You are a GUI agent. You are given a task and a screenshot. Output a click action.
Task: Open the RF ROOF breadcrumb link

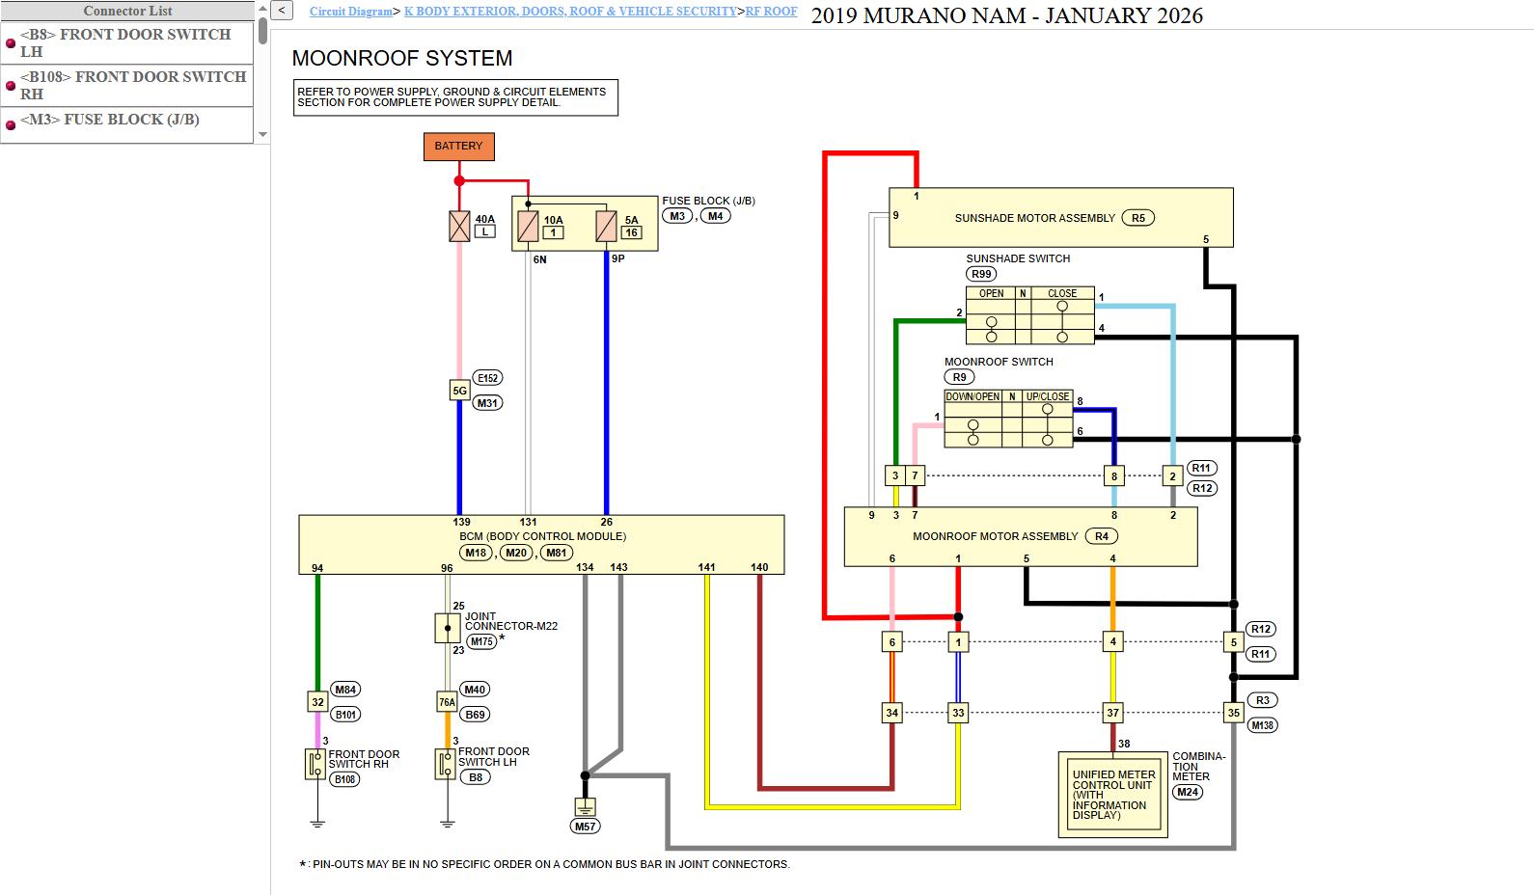coord(771,12)
